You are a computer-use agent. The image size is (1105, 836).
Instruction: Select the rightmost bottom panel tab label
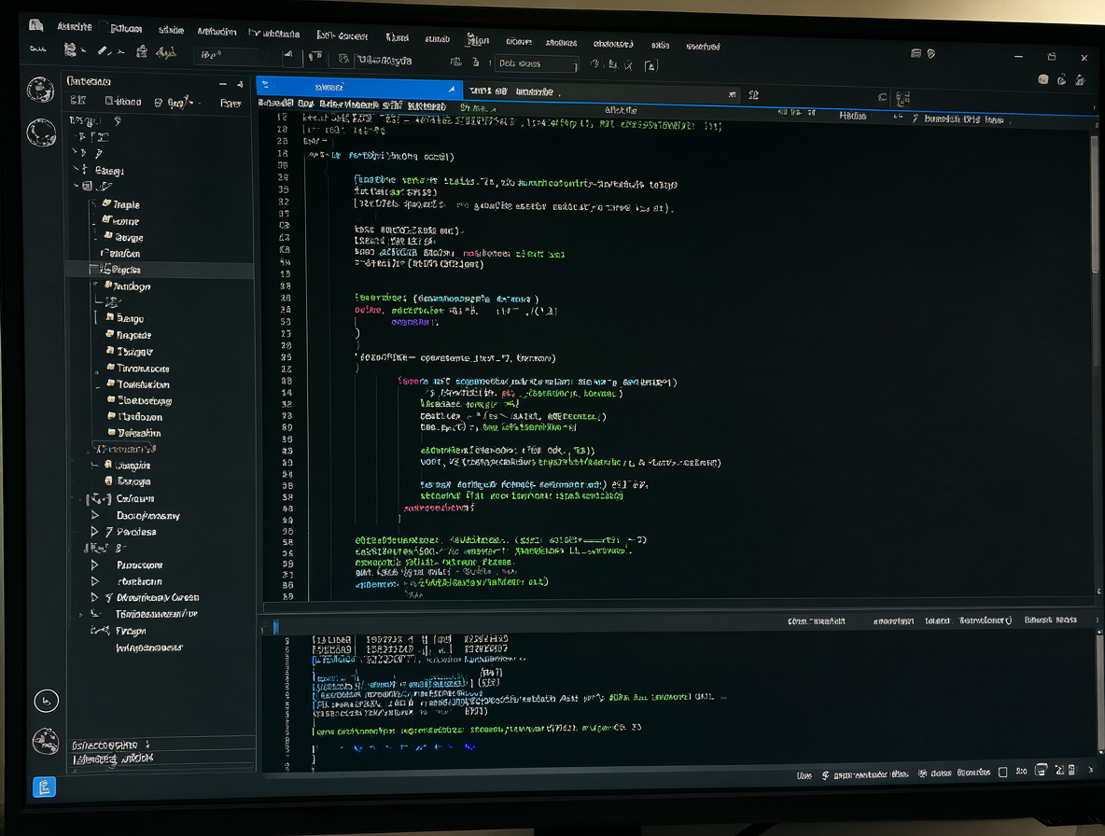(x=1050, y=620)
